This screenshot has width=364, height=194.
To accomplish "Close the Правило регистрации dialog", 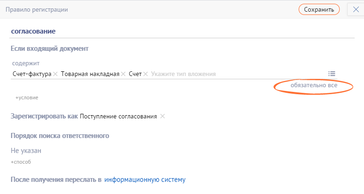I will coord(356,9).
